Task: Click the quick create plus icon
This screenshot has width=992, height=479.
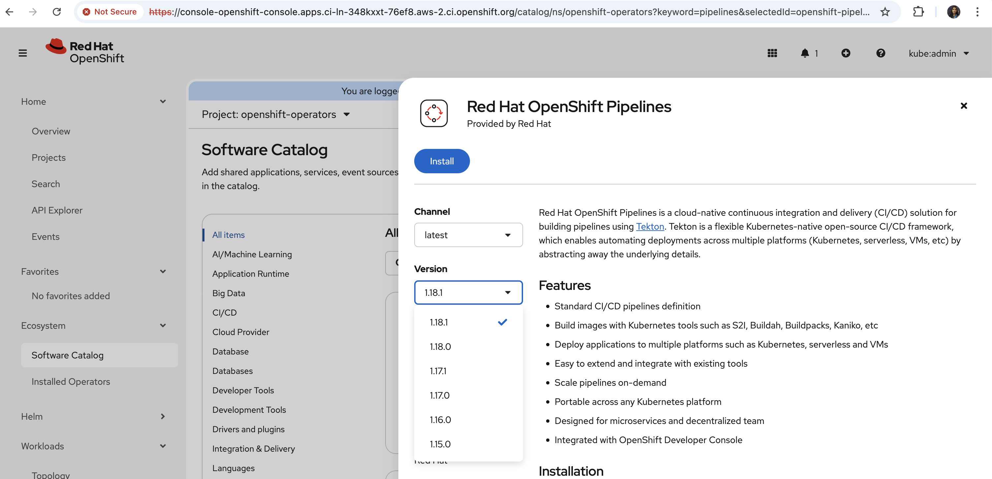Action: (845, 53)
